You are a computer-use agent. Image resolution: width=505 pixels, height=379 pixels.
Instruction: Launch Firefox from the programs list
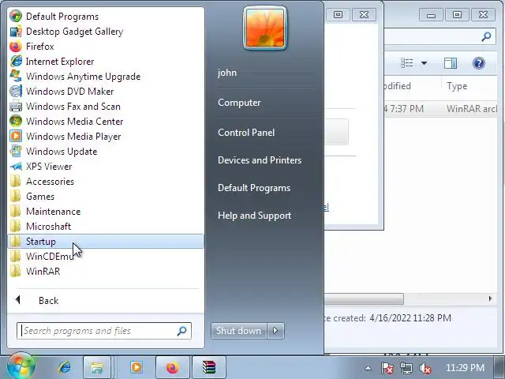pos(39,47)
